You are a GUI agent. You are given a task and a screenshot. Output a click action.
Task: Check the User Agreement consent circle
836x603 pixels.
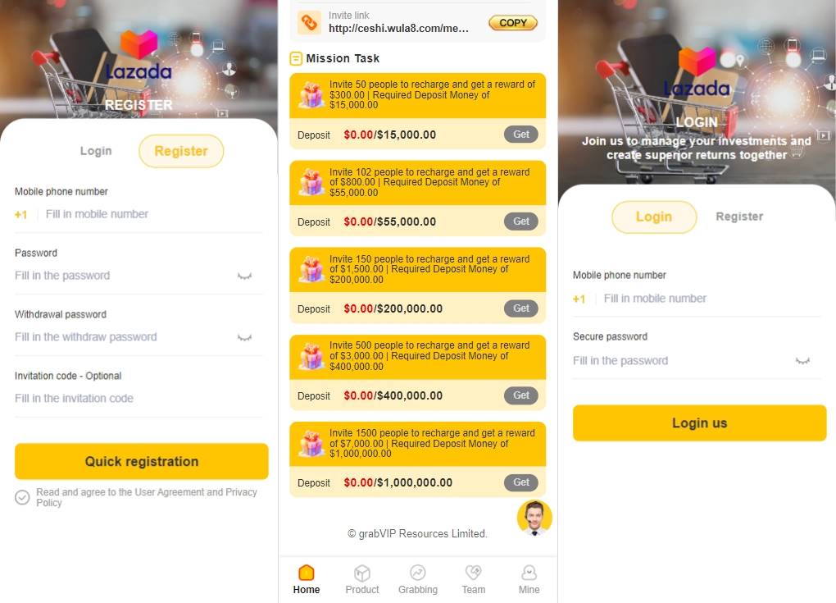(22, 497)
